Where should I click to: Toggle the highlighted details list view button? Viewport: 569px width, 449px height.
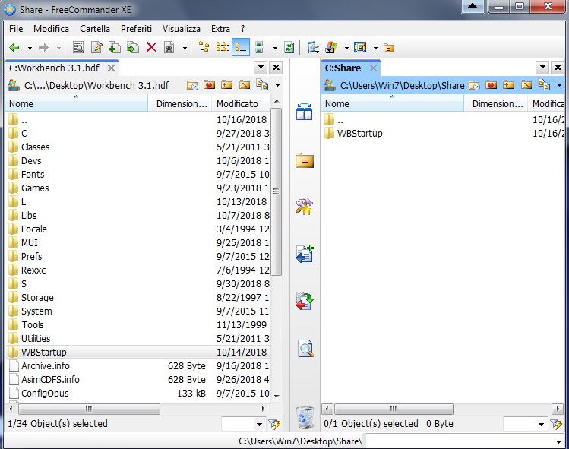(239, 48)
